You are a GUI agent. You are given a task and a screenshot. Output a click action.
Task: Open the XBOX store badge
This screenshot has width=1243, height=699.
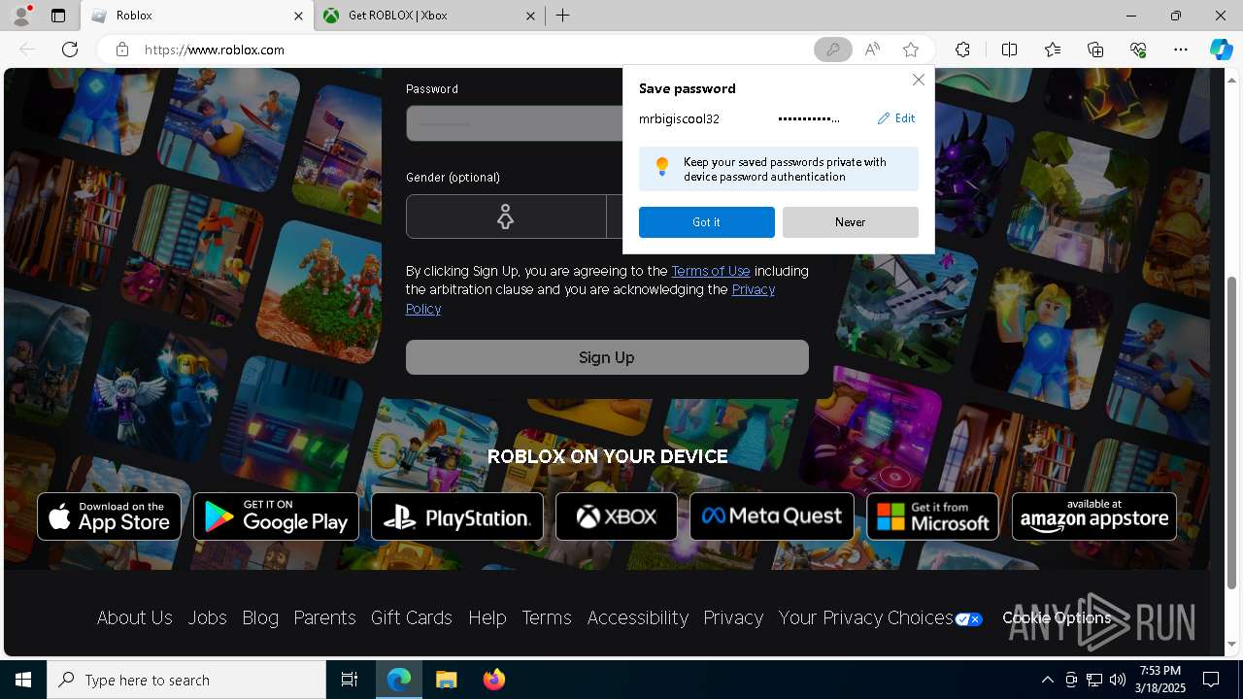(x=617, y=516)
